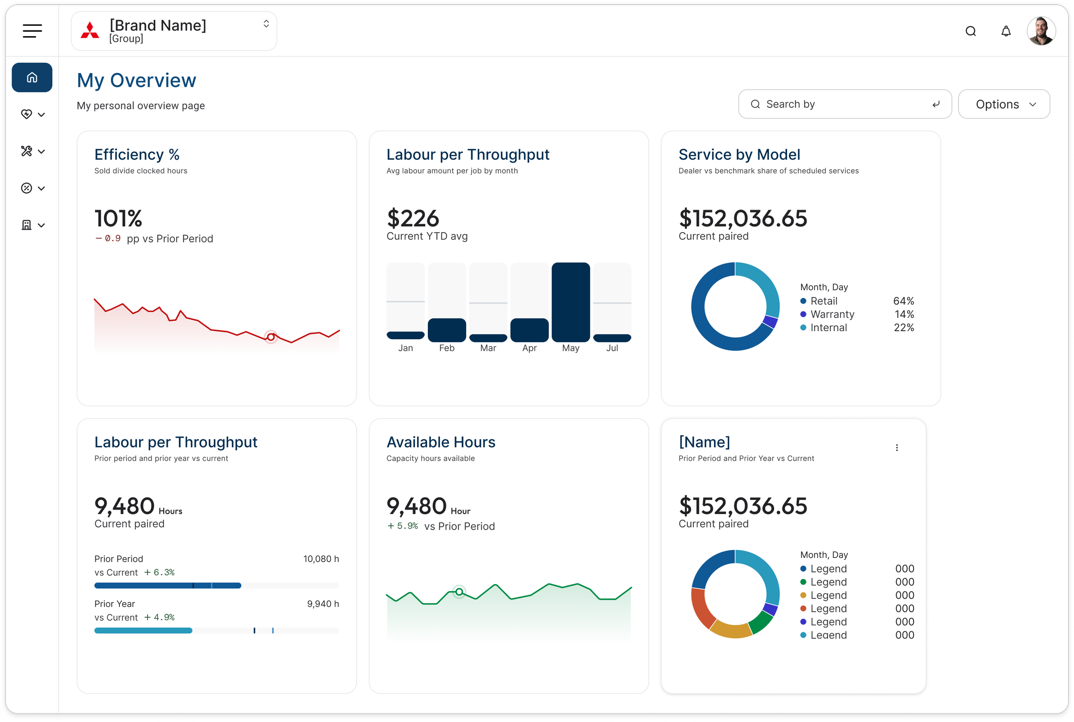Click the Feb bar in Labour chart
Viewport: 1074px width, 722px height.
point(447,330)
